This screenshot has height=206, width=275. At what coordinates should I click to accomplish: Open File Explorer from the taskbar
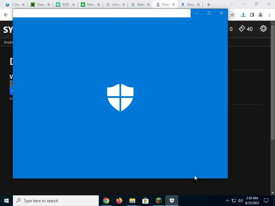pyautogui.click(x=132, y=201)
